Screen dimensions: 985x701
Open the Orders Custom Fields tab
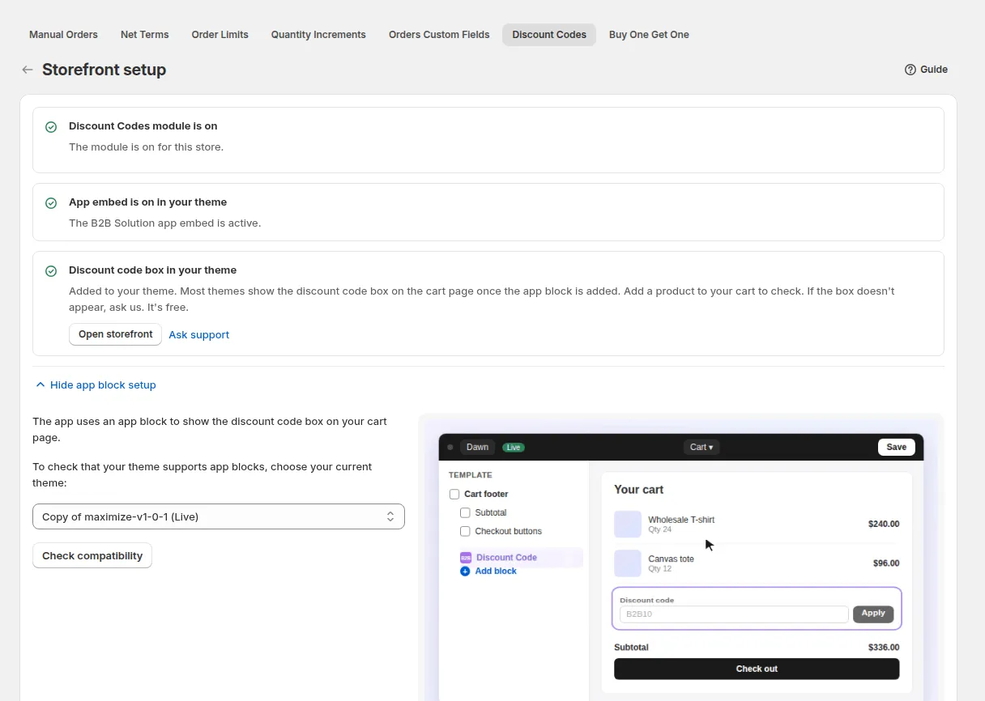(439, 35)
